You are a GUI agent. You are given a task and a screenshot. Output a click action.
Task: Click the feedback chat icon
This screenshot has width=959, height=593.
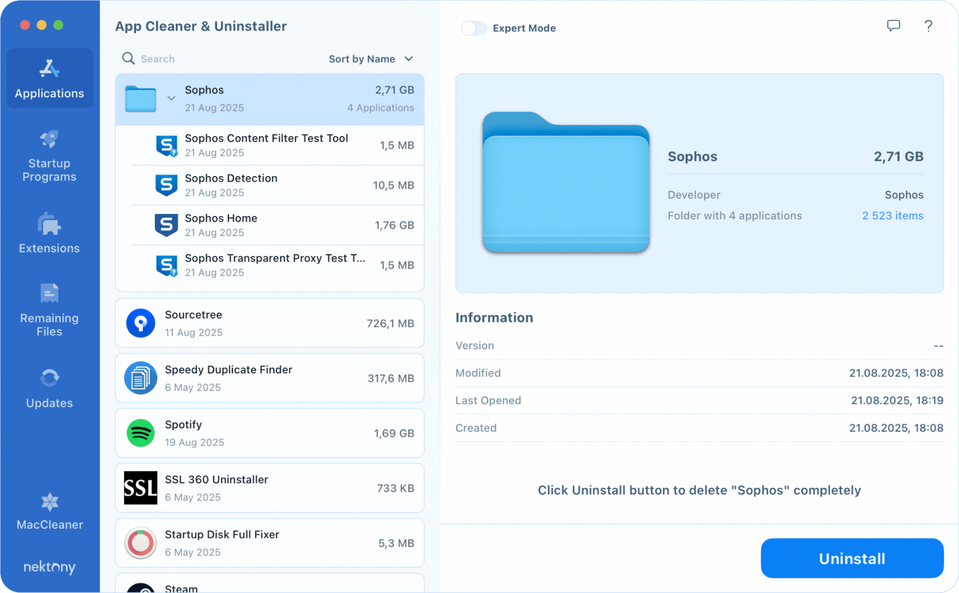pyautogui.click(x=893, y=26)
